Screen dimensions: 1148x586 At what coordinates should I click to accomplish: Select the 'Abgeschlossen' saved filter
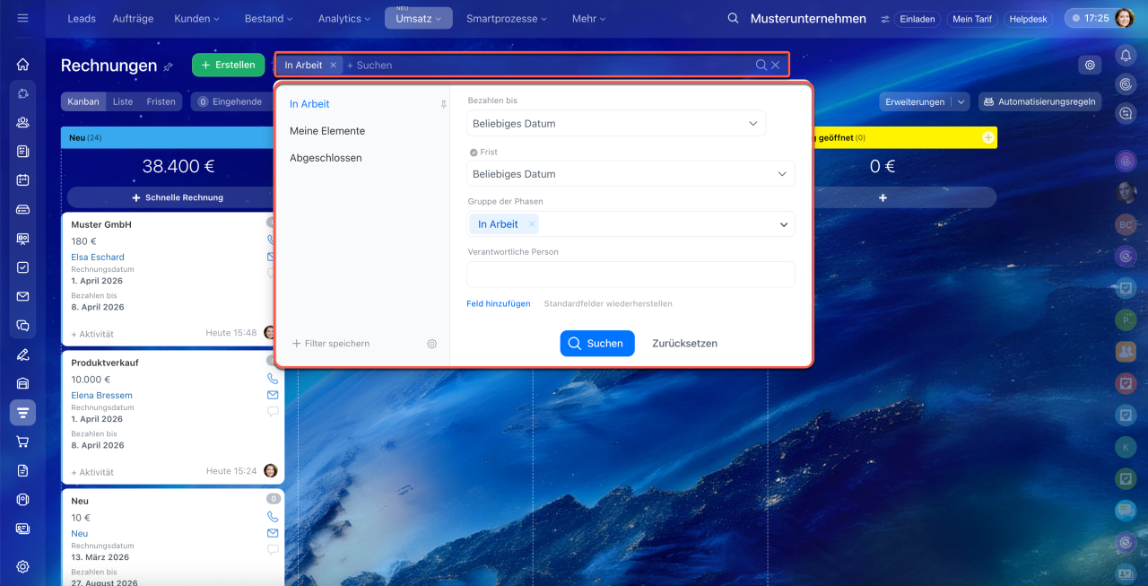tap(326, 158)
